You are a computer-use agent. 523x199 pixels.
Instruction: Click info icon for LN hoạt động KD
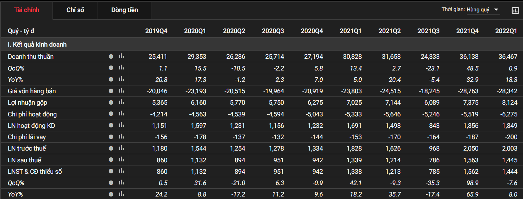[x=111, y=125]
